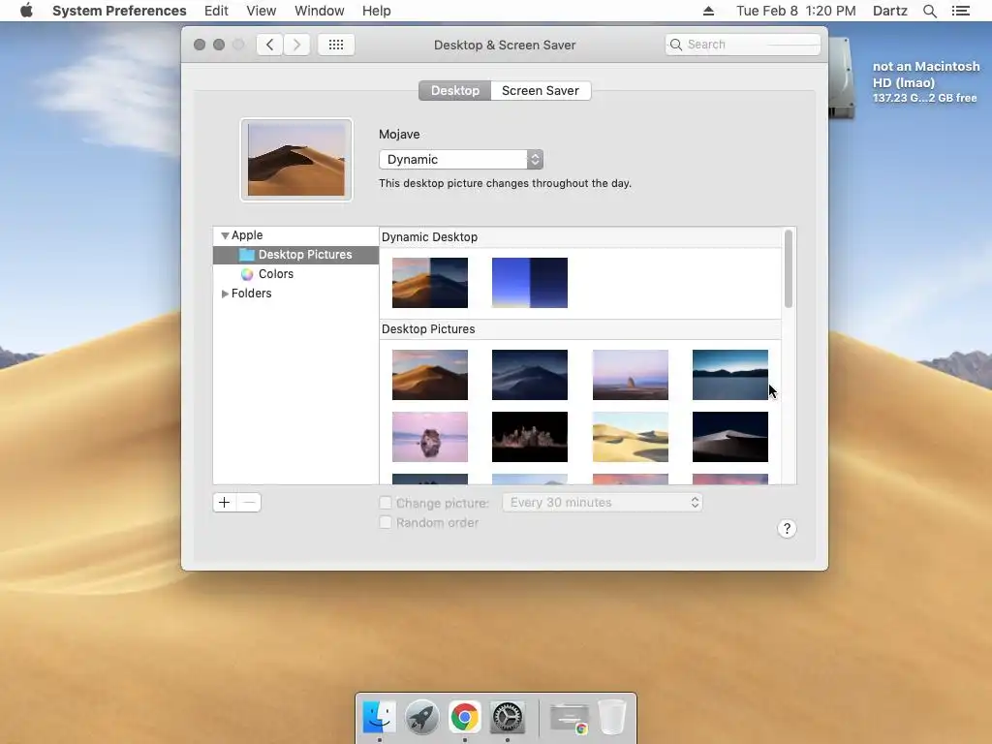Open the Apple menu
This screenshot has height=744, width=992.
tap(26, 11)
